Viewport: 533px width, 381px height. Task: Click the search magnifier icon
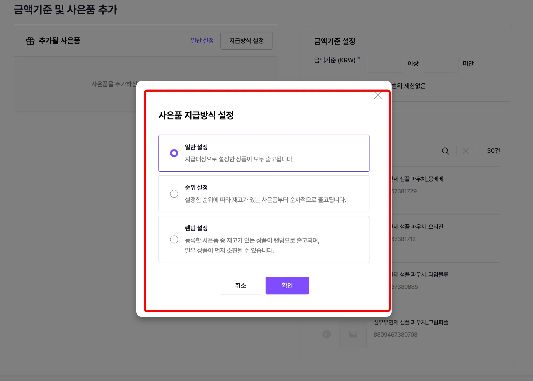coord(445,151)
